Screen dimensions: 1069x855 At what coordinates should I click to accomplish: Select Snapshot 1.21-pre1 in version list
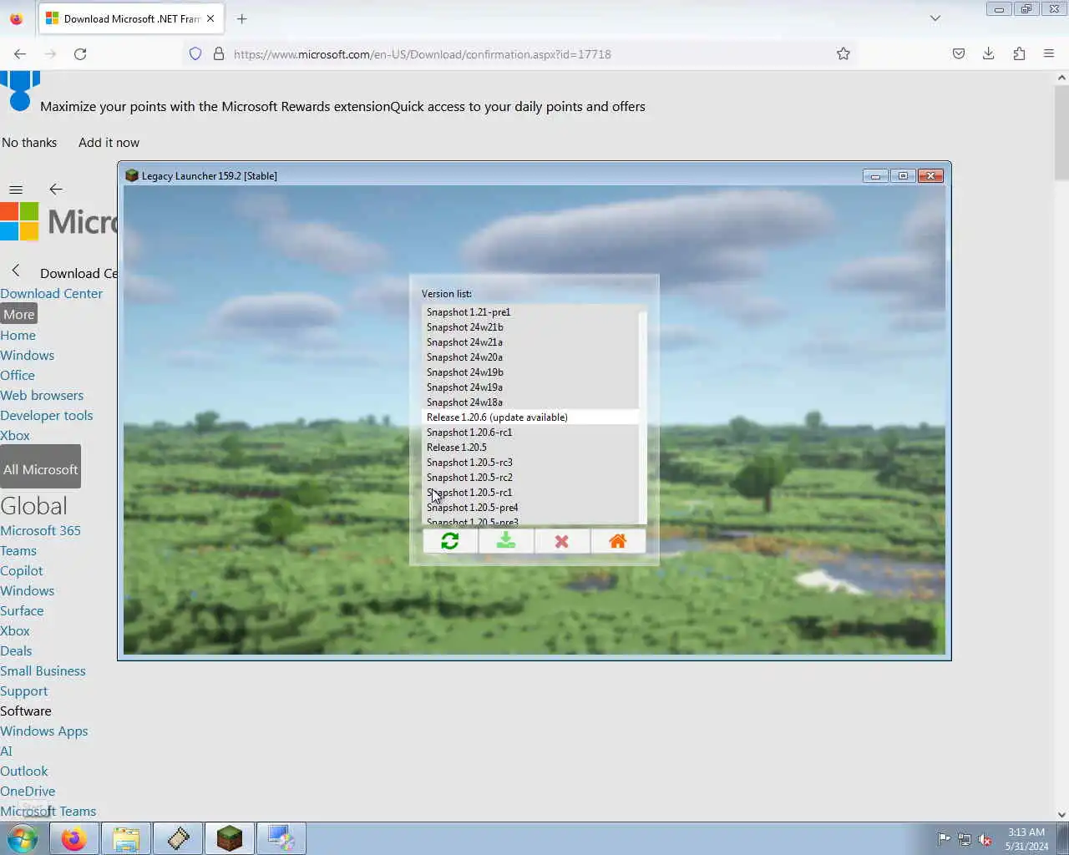click(x=530, y=312)
